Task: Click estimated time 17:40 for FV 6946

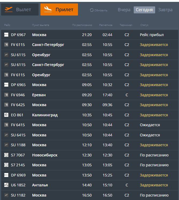Action: 107,95
